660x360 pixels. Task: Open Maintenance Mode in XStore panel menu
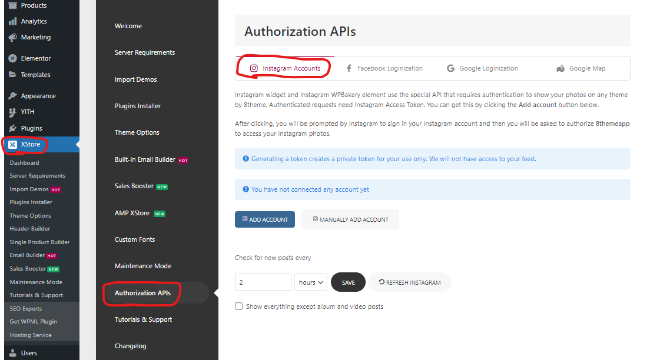(x=143, y=266)
